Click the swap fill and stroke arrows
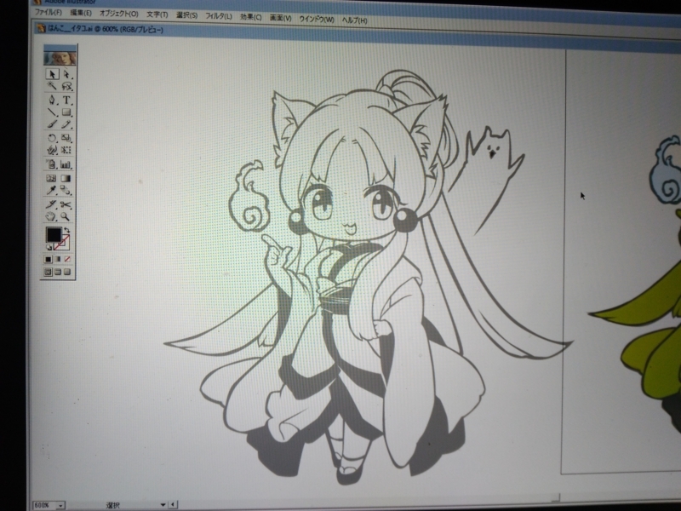 tap(67, 230)
